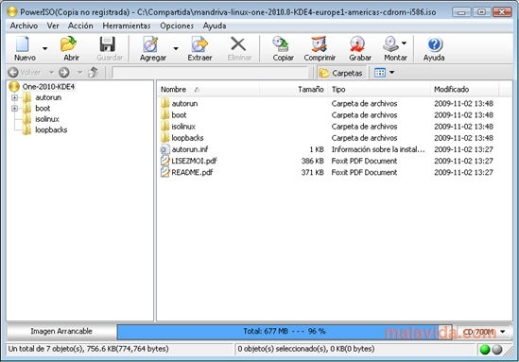This screenshot has height=362, width=519.
Task: Open the Ayuda menu
Action: click(215, 26)
